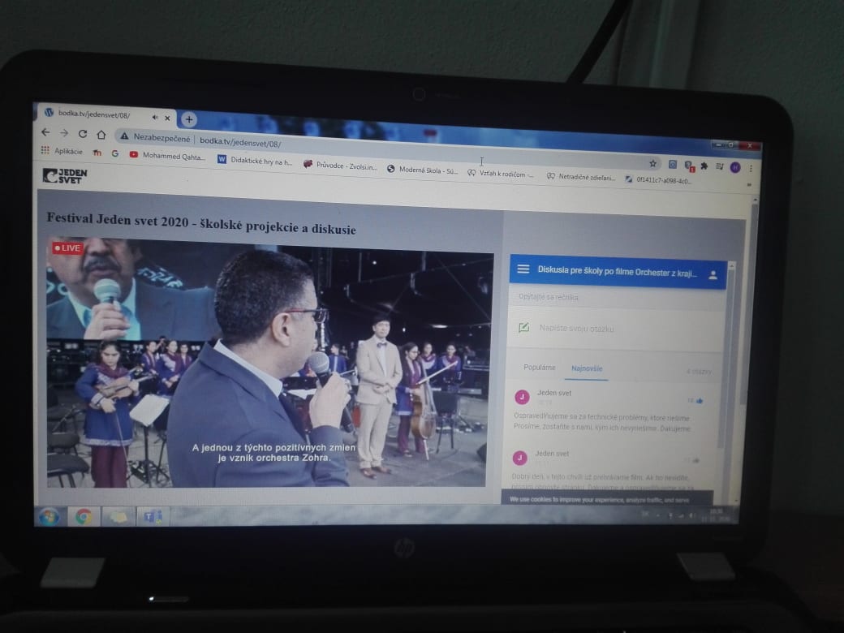Open the Chrome three-dot menu
This screenshot has height=633, width=844.
[x=751, y=169]
